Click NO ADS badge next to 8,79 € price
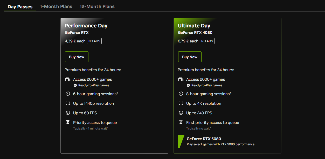Viewport: 325px width, 159px height. [x=207, y=41]
